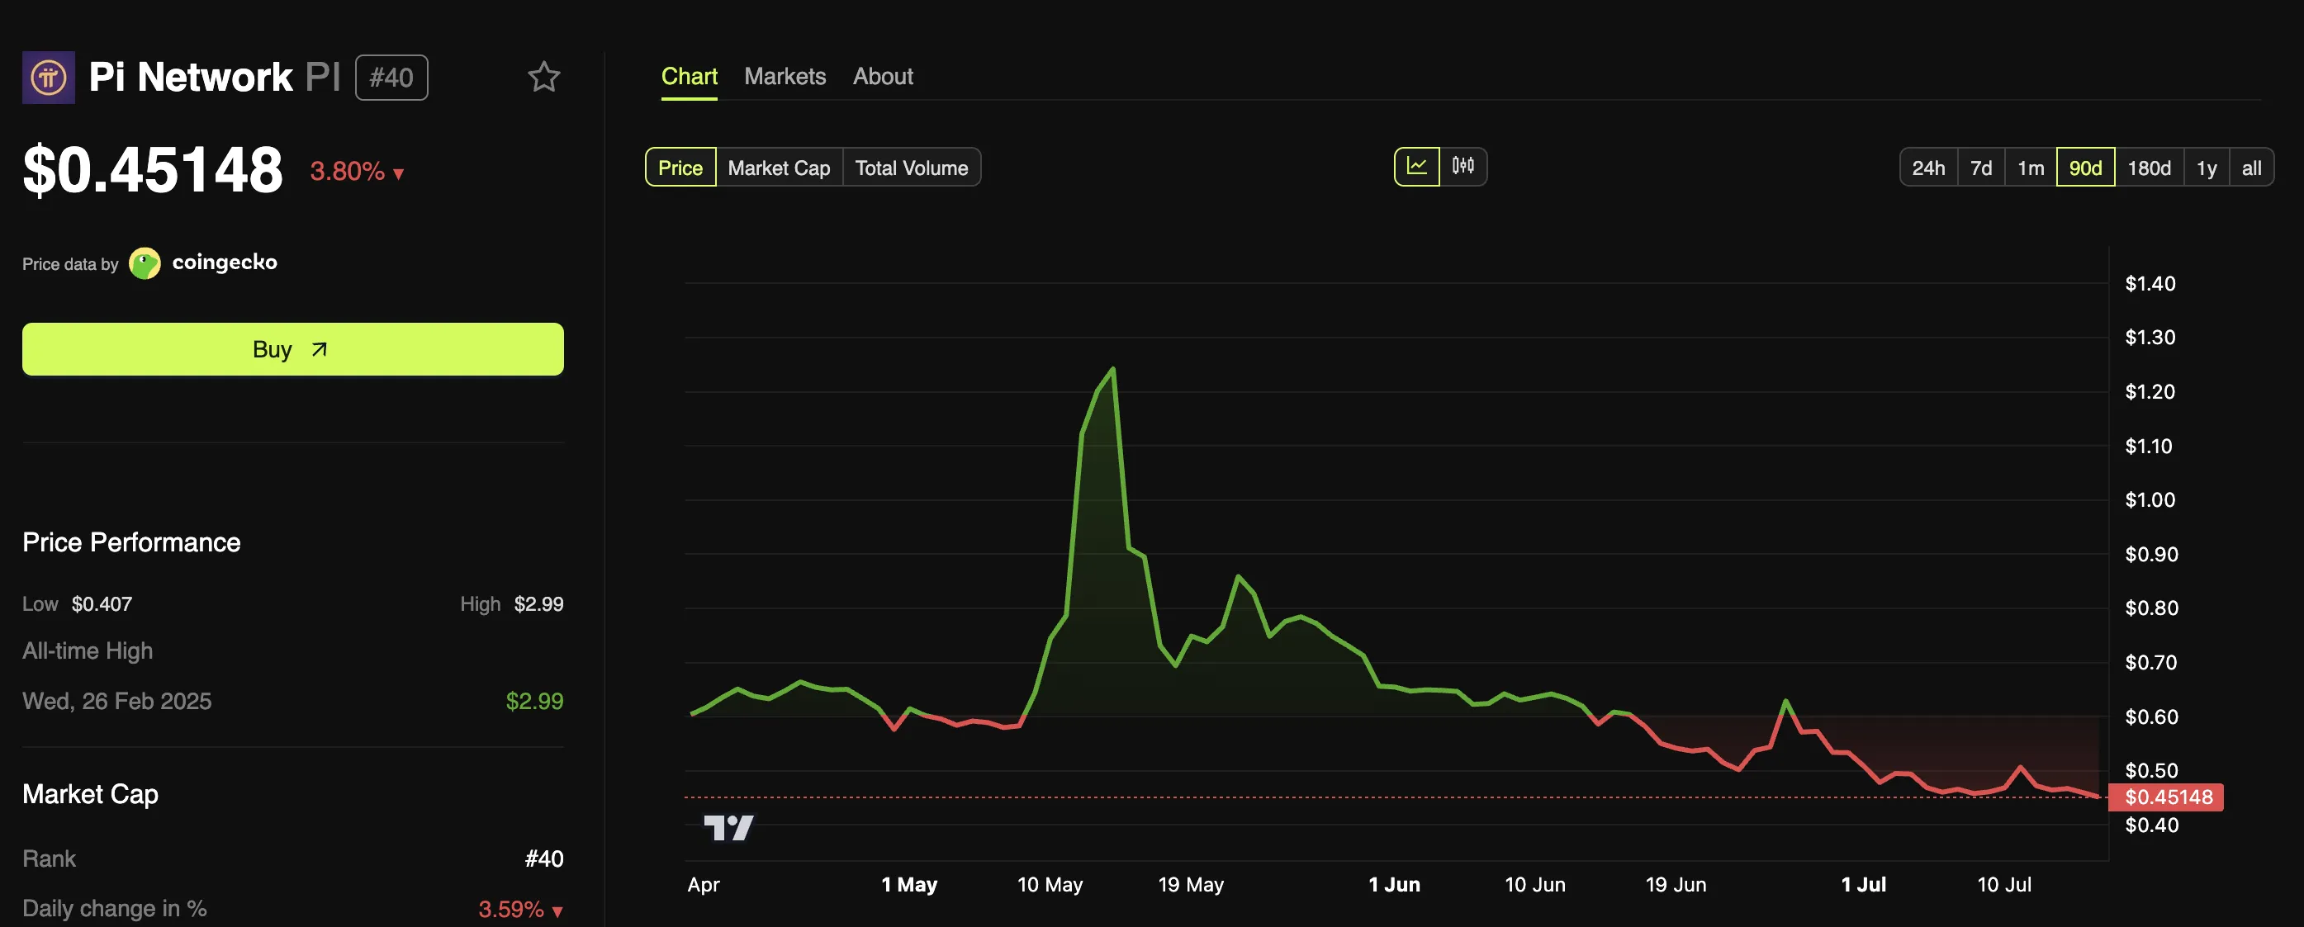Click the TradingView logo on chart
The height and width of the screenshot is (927, 2304).
(x=728, y=827)
